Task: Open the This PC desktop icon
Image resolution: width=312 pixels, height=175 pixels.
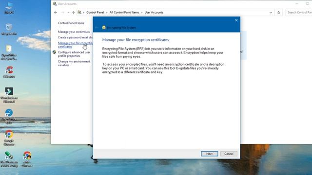Action: pyautogui.click(x=9, y=8)
